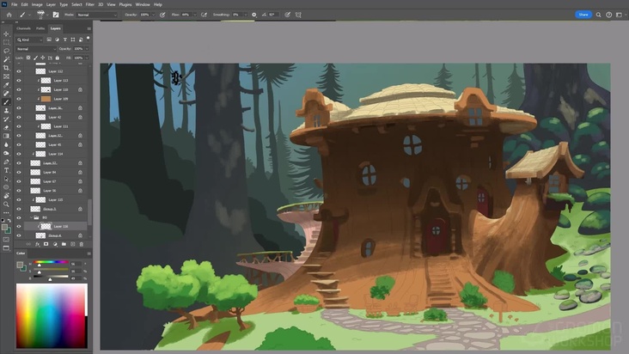Toggle visibility of Layer 116
Image resolution: width=629 pixels, height=354 pixels.
point(19,226)
